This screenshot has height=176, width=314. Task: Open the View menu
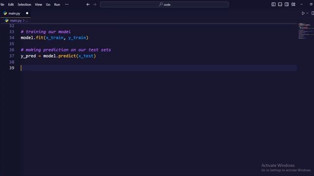(x=38, y=4)
